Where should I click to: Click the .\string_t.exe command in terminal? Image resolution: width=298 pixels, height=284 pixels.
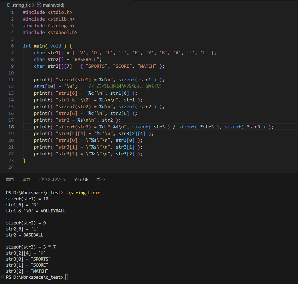[83, 193]
